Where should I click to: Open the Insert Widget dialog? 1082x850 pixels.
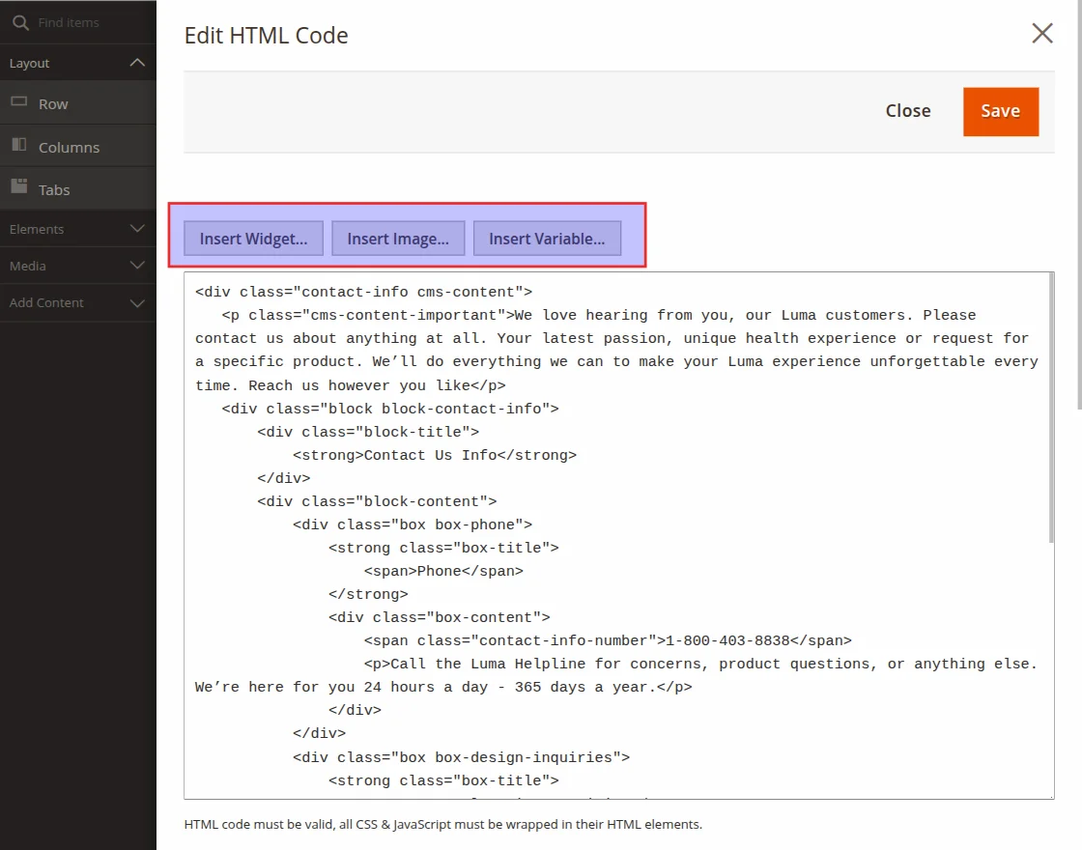click(252, 238)
